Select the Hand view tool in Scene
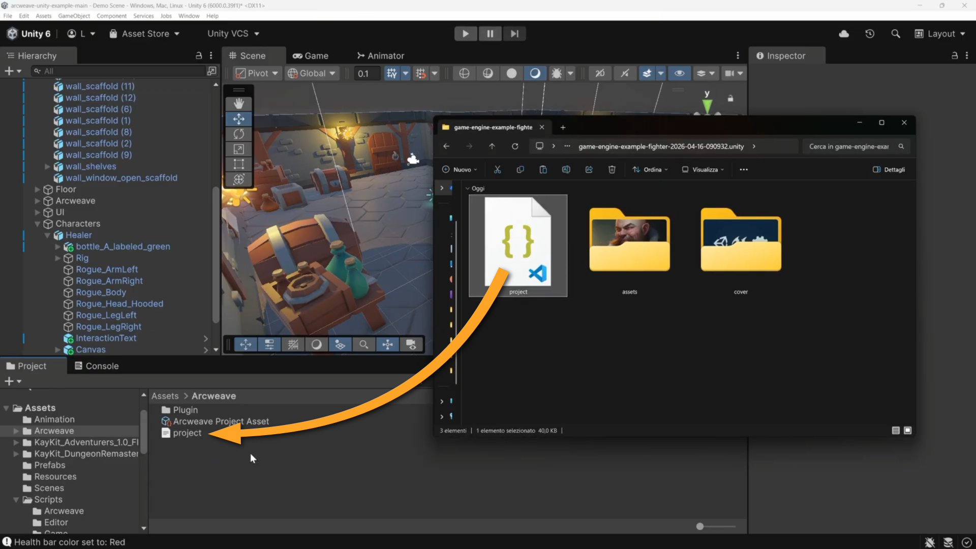This screenshot has height=549, width=976. coord(238,104)
